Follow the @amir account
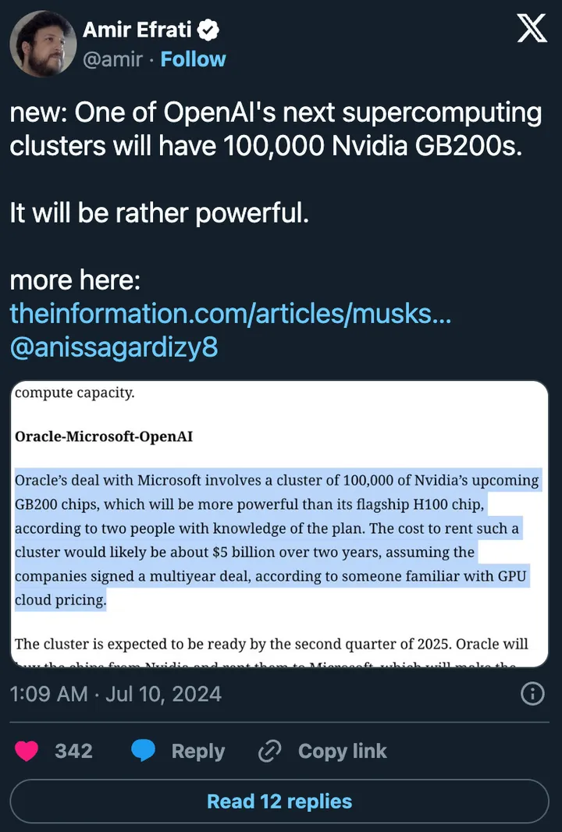The height and width of the screenshot is (832, 562). tap(193, 59)
